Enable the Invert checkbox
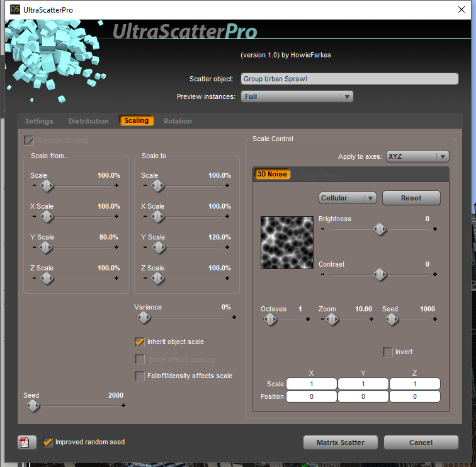This screenshot has width=476, height=467. tap(388, 352)
